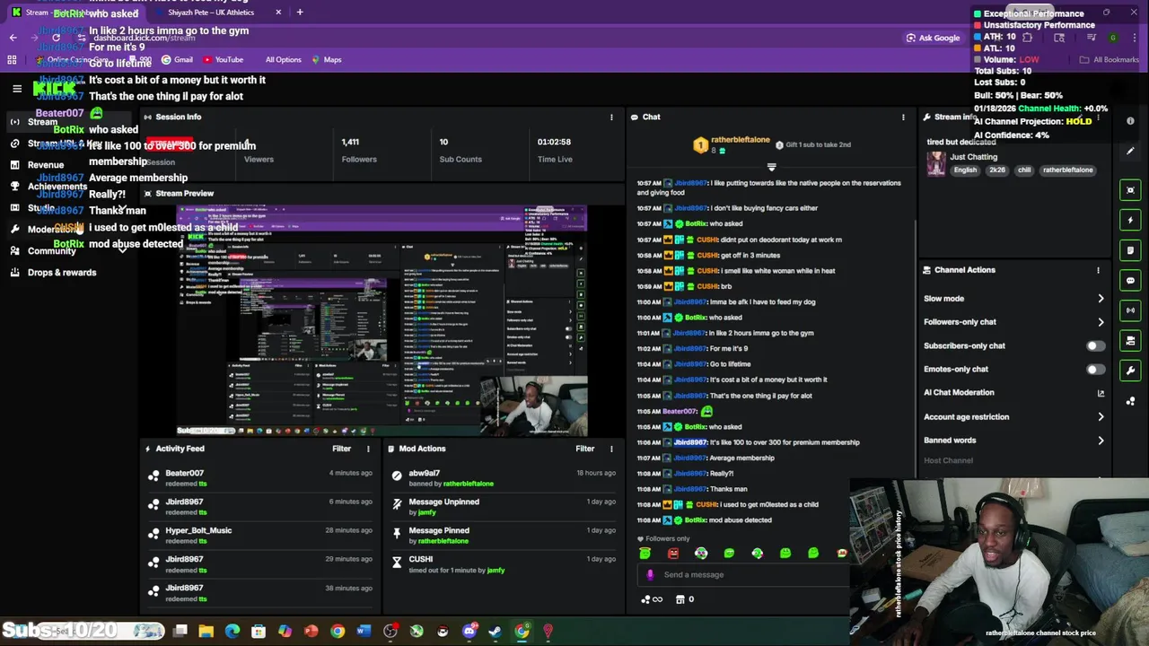The image size is (1149, 646).
Task: Click Hyper_Bolt_Music in Activity Feed
Action: (x=198, y=530)
